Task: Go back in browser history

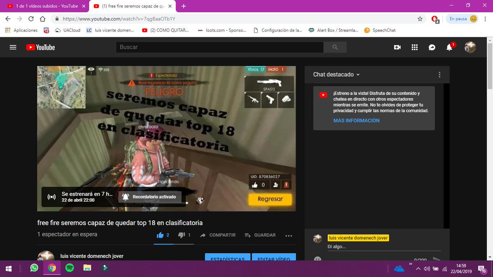Action: pyautogui.click(x=8, y=19)
